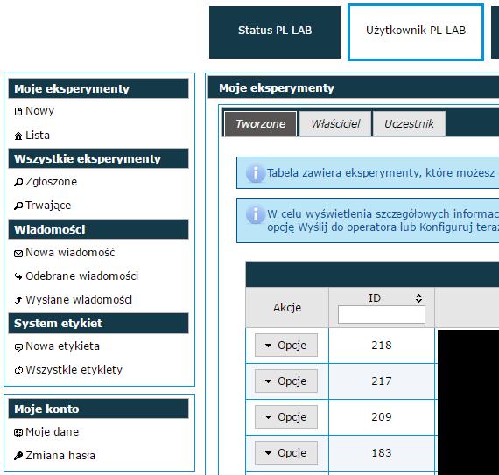Click the ID filter input field

(382, 315)
